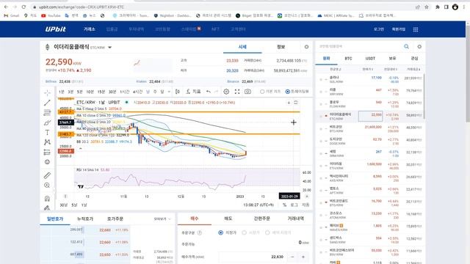Bookmark this page with the star icon

[x=426, y=7]
